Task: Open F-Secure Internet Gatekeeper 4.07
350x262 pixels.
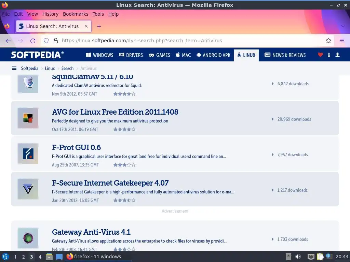Action: point(110,183)
